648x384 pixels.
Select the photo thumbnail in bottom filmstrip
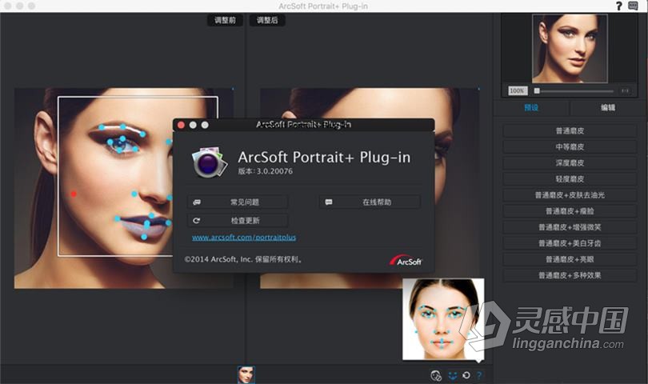pos(246,375)
